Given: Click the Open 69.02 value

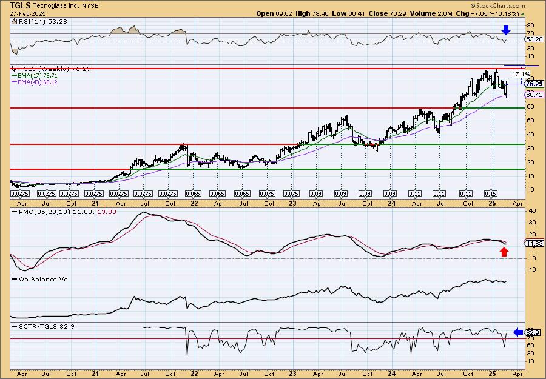Looking at the screenshot, I should pyautogui.click(x=274, y=13).
